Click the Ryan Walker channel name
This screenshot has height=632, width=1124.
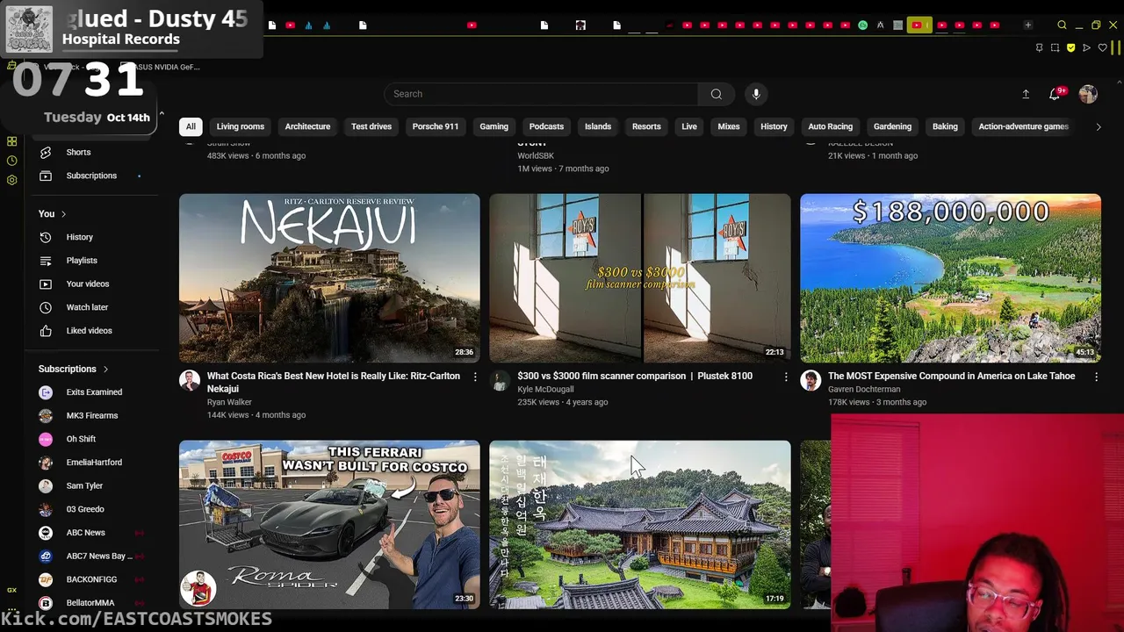coord(229,402)
